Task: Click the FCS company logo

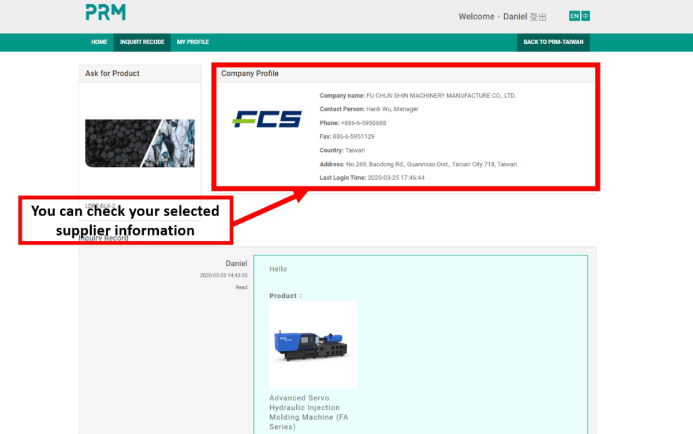Action: (267, 119)
